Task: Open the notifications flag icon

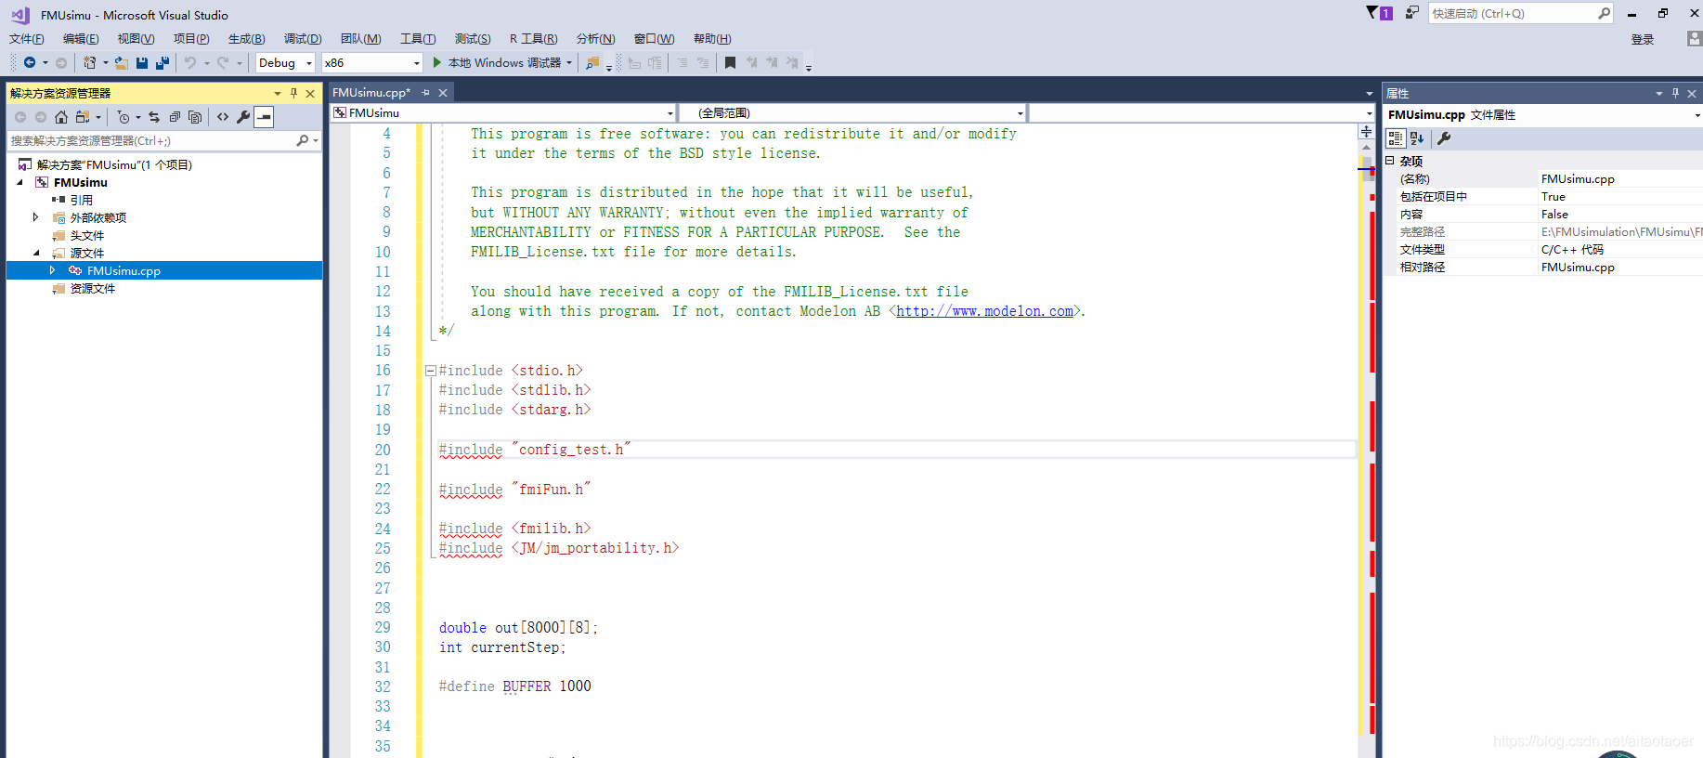Action: point(1372,13)
